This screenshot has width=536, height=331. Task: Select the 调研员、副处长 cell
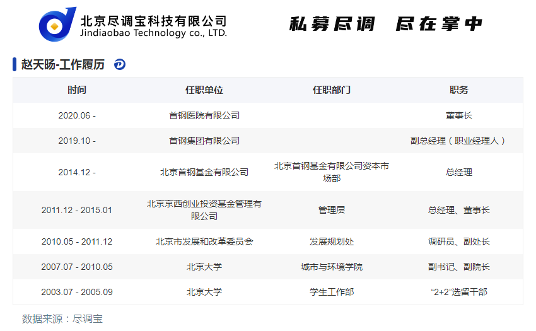point(458,241)
